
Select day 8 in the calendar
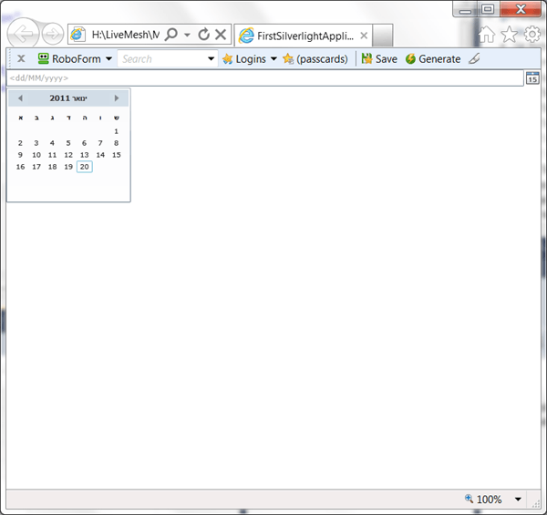click(116, 143)
